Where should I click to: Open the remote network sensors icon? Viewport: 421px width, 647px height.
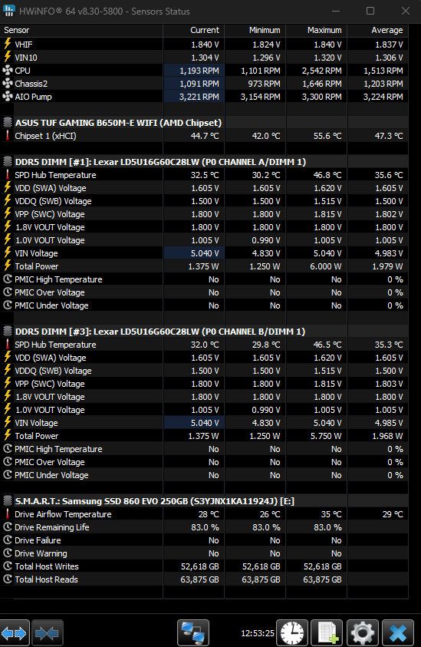click(193, 632)
